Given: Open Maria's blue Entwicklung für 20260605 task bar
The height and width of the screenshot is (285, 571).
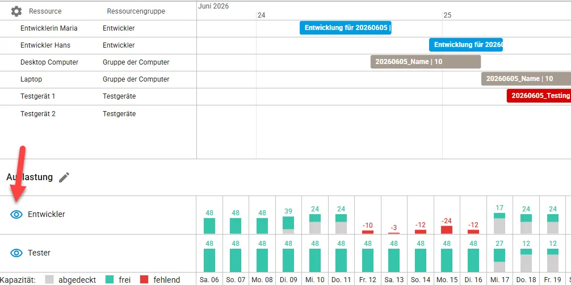Looking at the screenshot, I should [x=346, y=28].
